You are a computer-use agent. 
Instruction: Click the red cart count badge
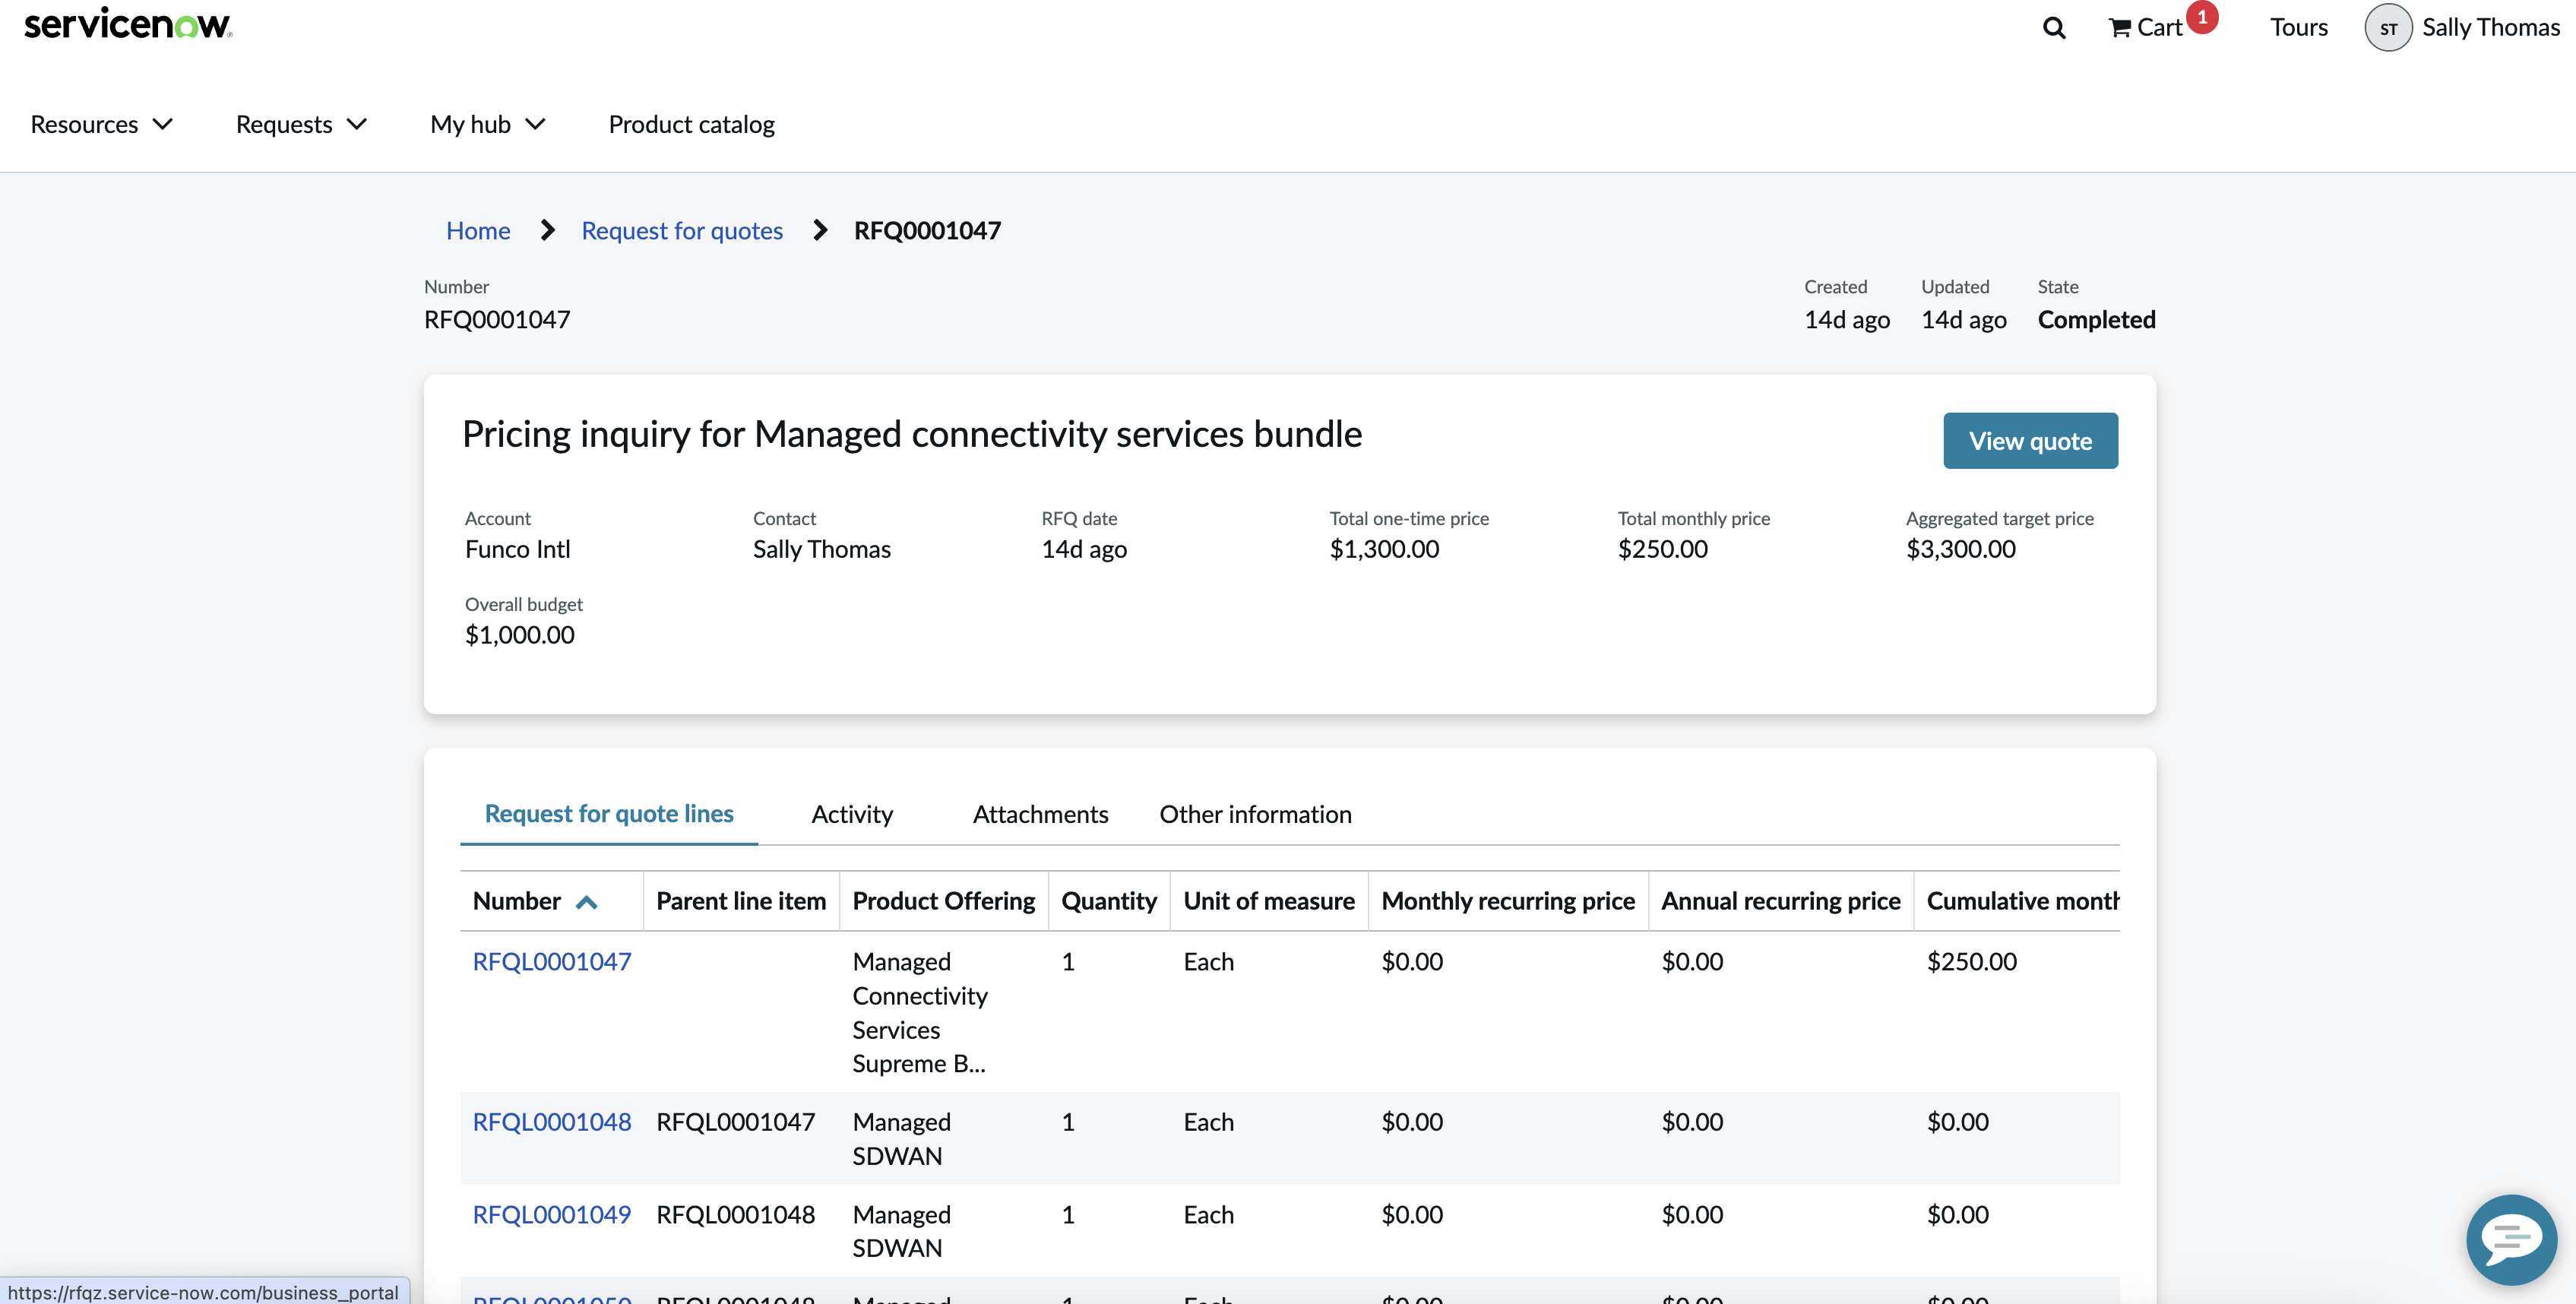pos(2202,17)
